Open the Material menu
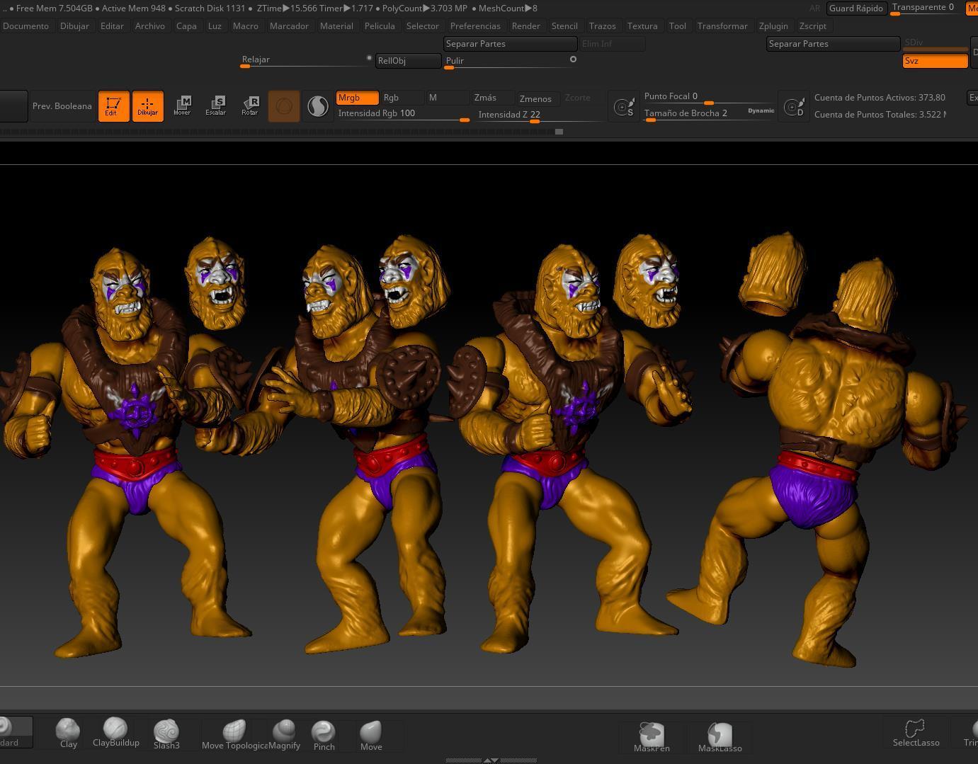The image size is (978, 764). [x=336, y=25]
